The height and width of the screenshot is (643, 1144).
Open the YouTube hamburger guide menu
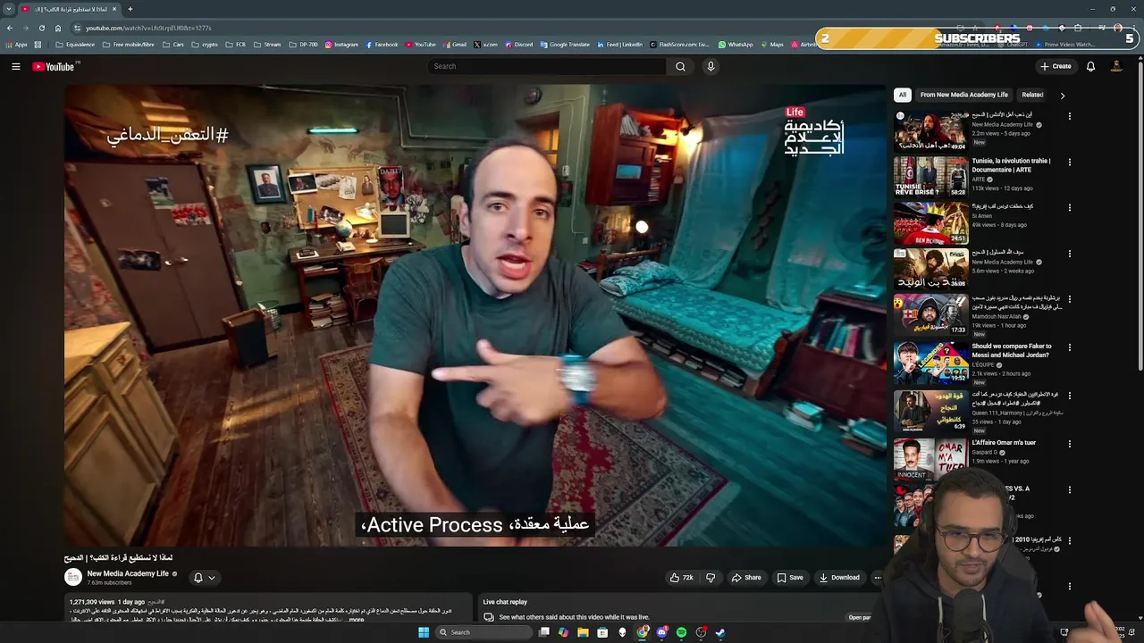coord(16,66)
